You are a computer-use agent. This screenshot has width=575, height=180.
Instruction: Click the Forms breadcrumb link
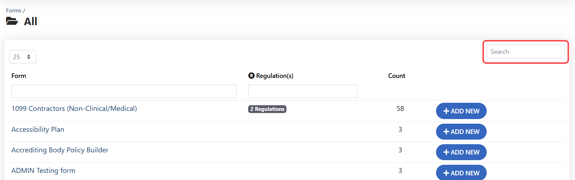[13, 11]
